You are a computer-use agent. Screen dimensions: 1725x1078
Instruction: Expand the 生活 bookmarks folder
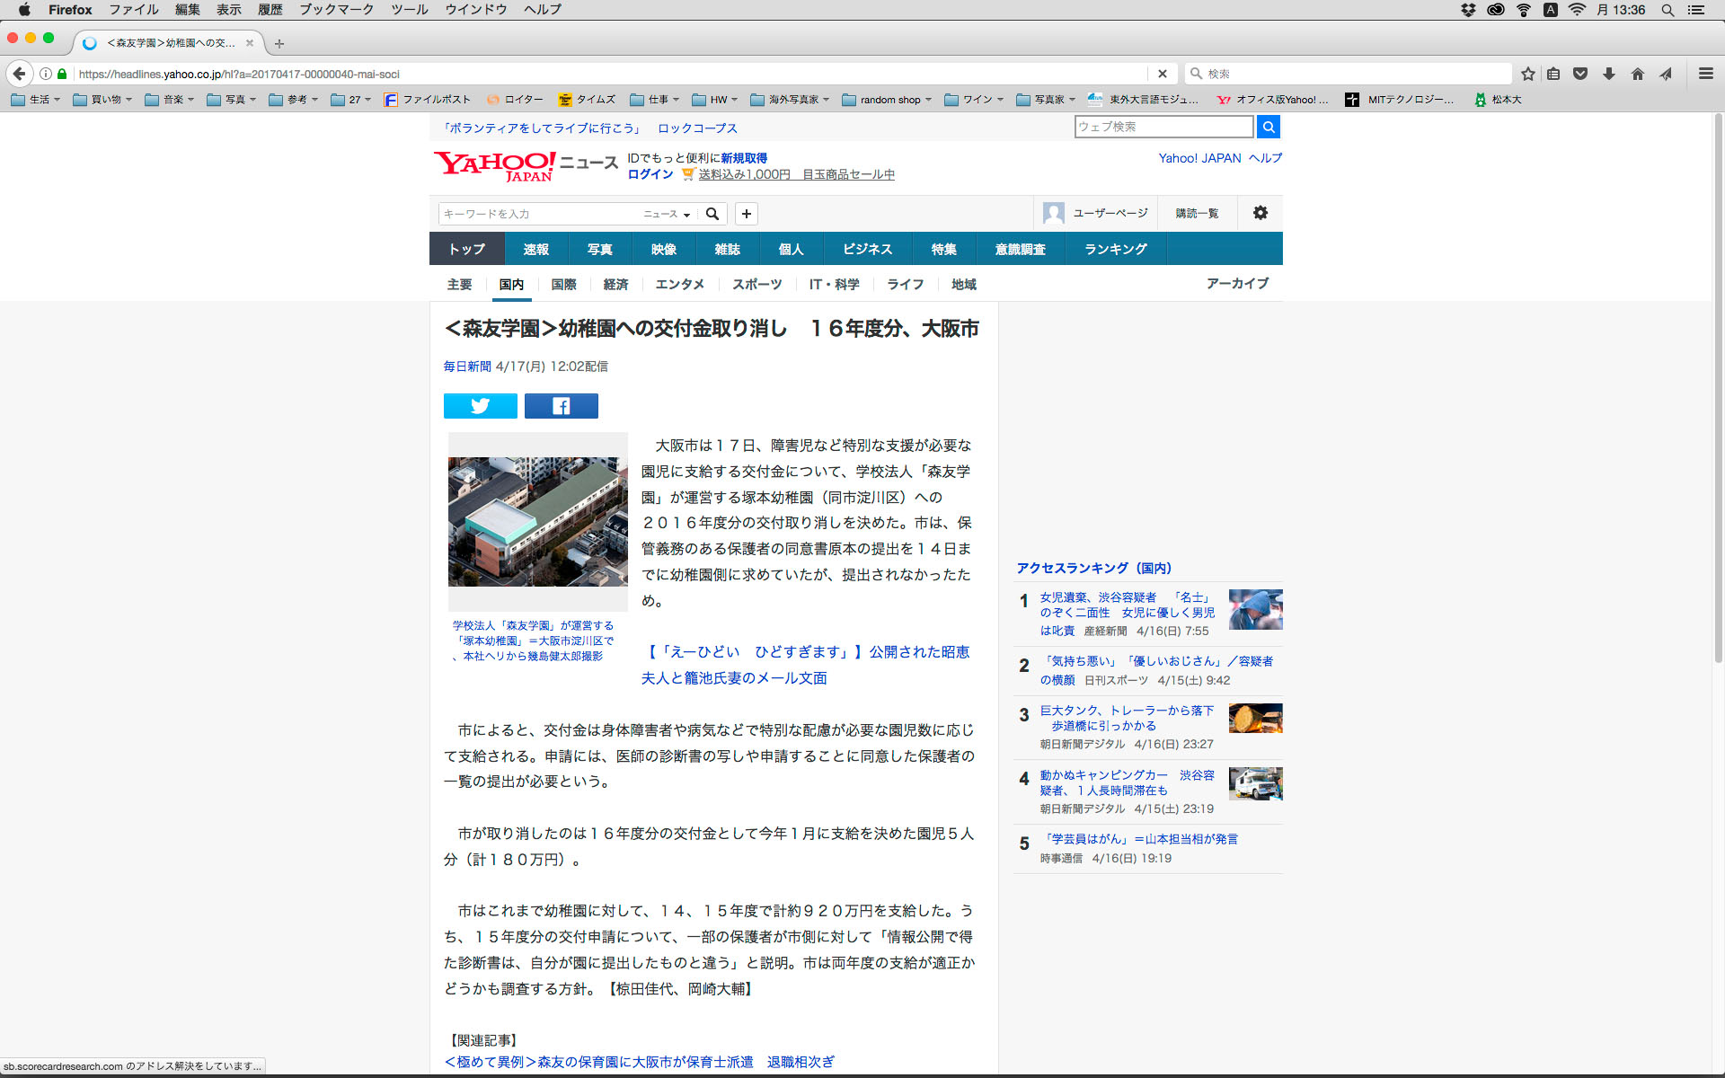point(36,100)
